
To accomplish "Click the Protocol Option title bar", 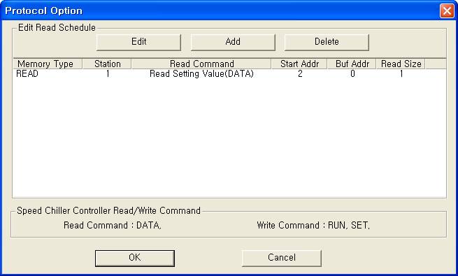I will point(219,10).
